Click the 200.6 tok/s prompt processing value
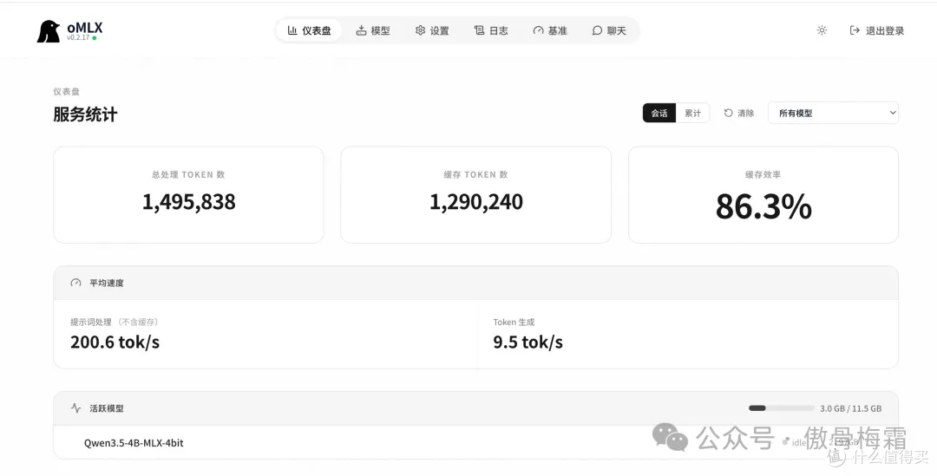Viewport: 937px width, 476px height. click(x=115, y=342)
